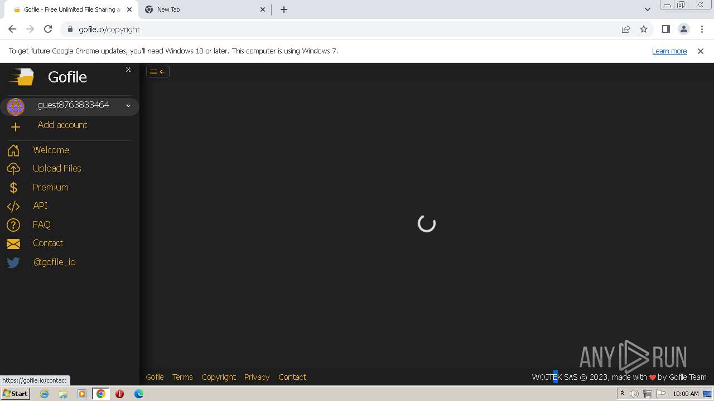
Task: Close the Gofile sidebar with X
Action: [128, 70]
